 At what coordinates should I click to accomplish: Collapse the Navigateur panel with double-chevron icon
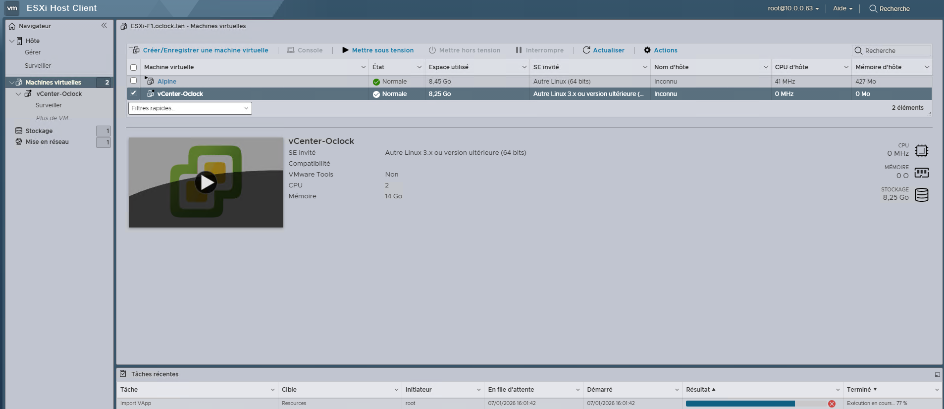pyautogui.click(x=104, y=26)
